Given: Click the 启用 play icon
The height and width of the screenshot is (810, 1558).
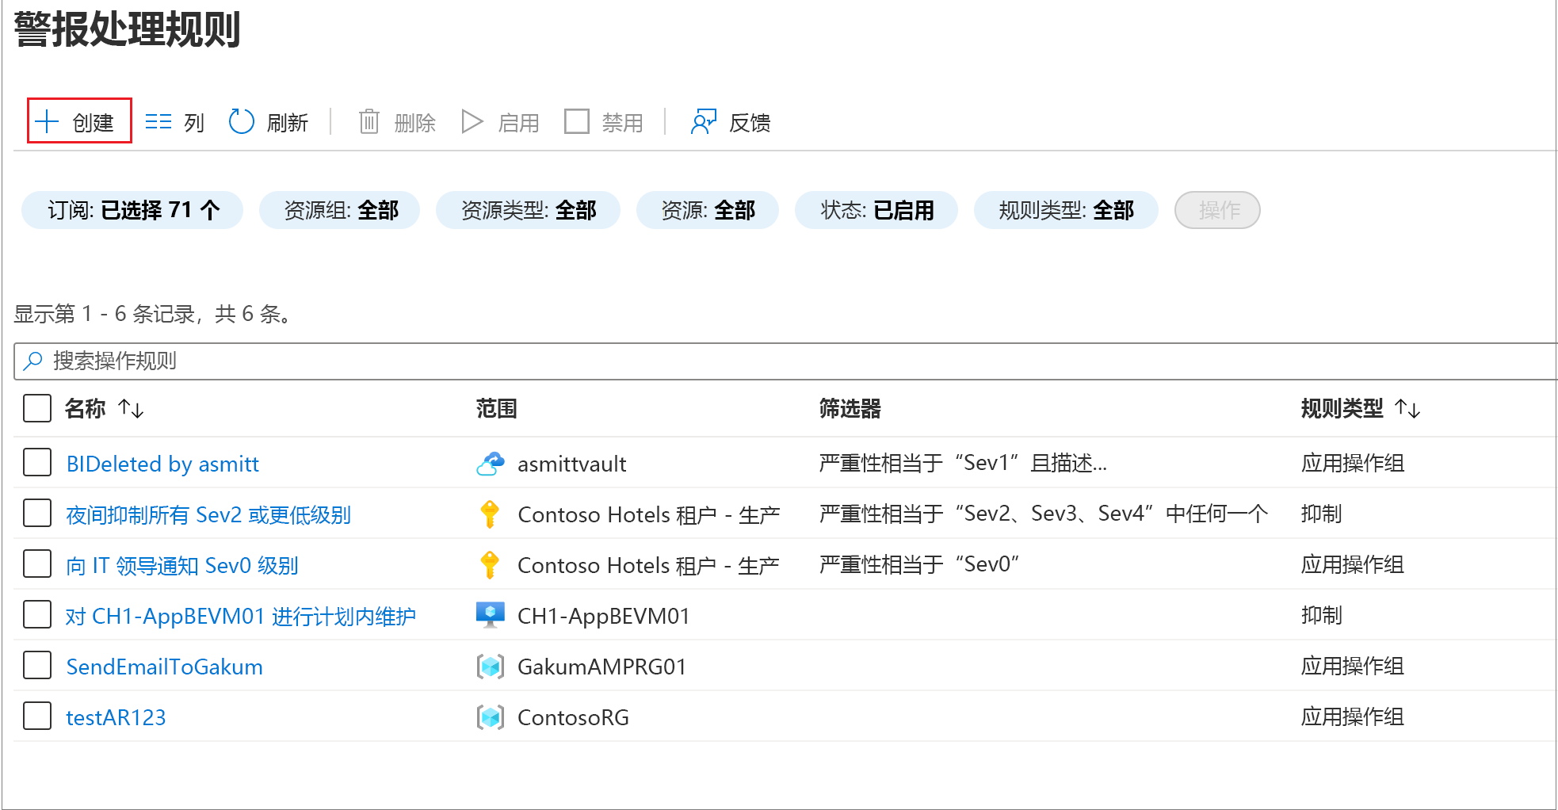Looking at the screenshot, I should (472, 121).
